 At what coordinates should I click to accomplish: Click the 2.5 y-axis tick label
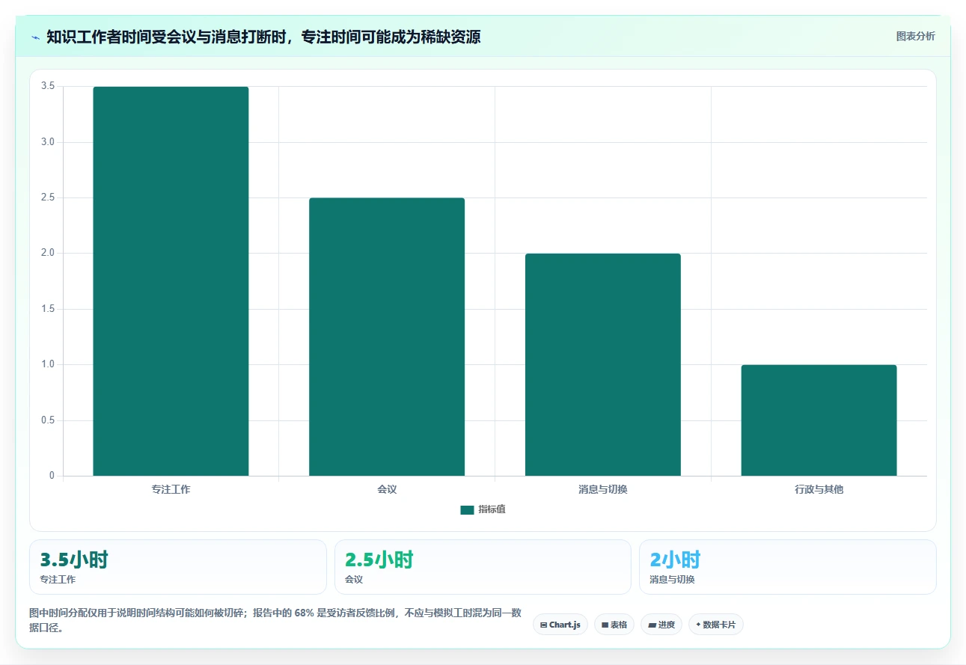48,198
